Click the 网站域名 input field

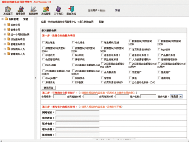pos(77,112)
